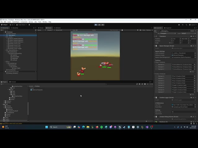Click the Max Lines input field
This screenshot has width=198, height=148.
pos(183,112)
